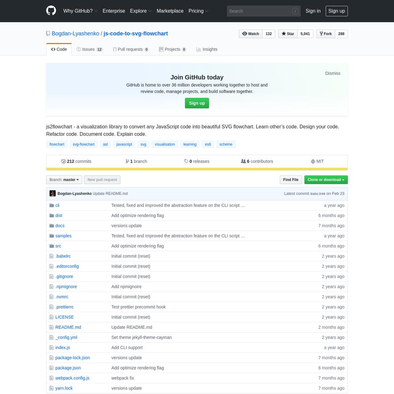
Task: Click the Issues exclamation icon
Action: [x=79, y=49]
